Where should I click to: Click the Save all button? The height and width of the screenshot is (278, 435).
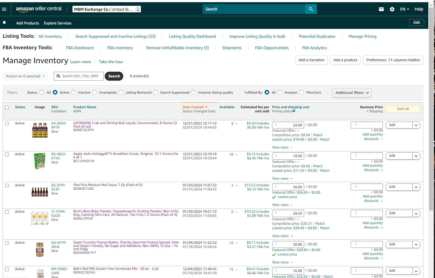[403, 109]
